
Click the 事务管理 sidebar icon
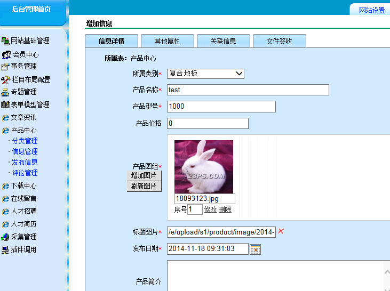(5, 67)
